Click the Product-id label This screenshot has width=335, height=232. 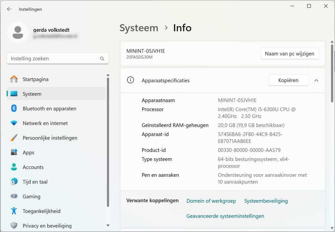[x=154, y=150]
